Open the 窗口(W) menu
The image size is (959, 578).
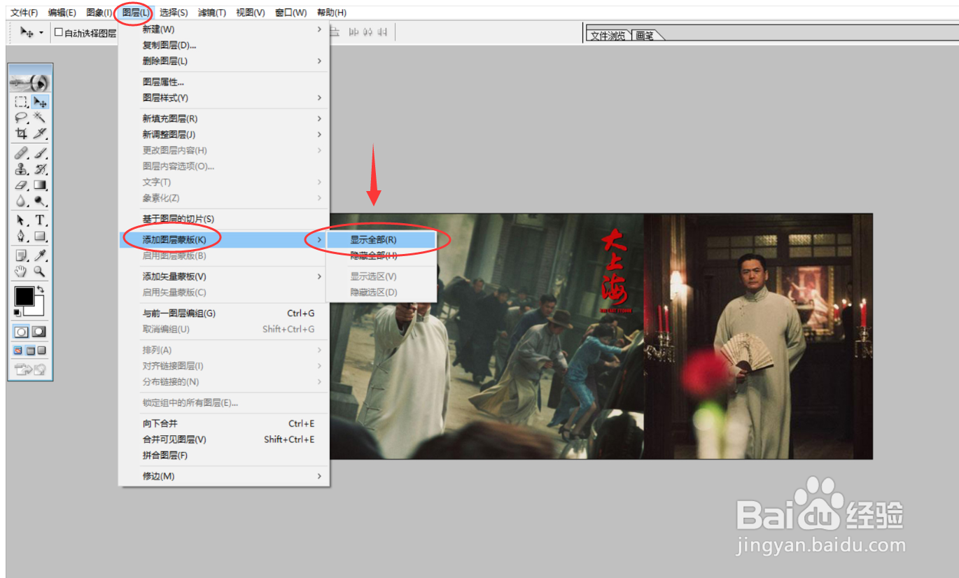290,13
